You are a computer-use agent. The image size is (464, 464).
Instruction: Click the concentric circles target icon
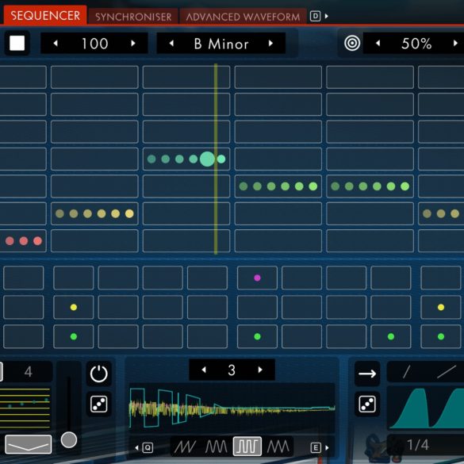point(352,43)
